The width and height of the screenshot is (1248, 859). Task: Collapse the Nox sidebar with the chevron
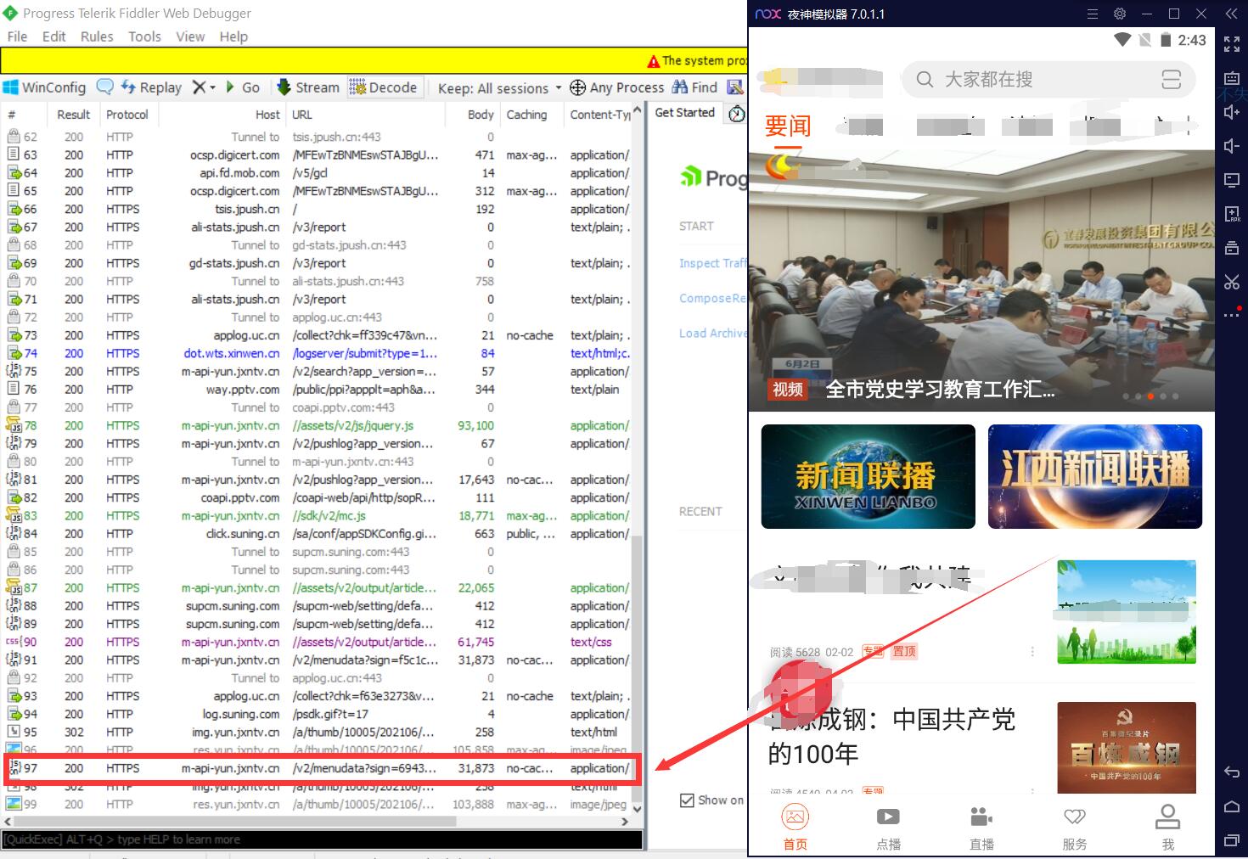[x=1231, y=14]
